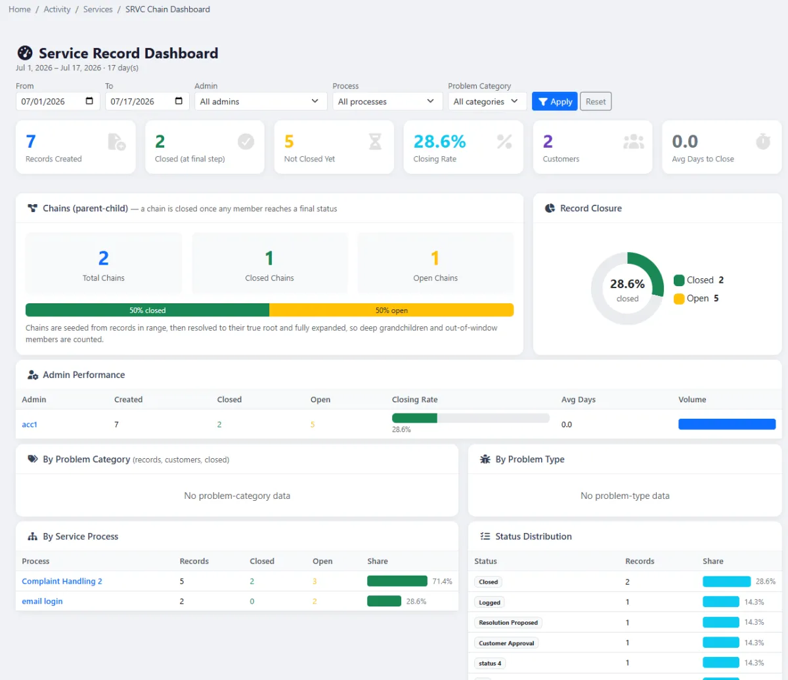Click the To date input field
The image size is (788, 680).
(147, 101)
